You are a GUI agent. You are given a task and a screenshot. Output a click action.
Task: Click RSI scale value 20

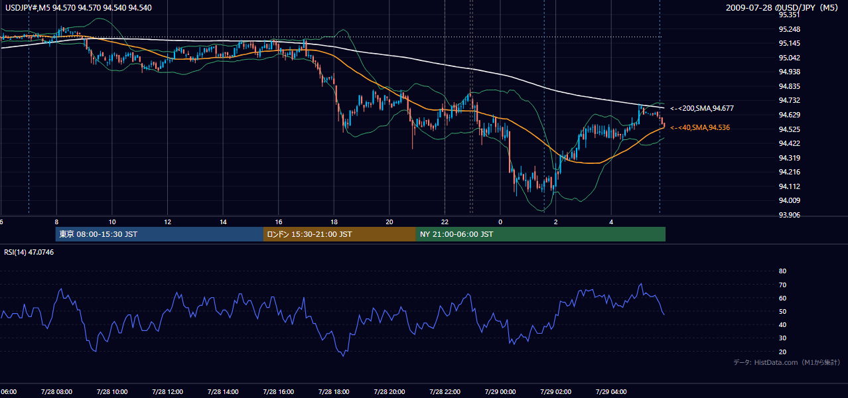point(782,352)
